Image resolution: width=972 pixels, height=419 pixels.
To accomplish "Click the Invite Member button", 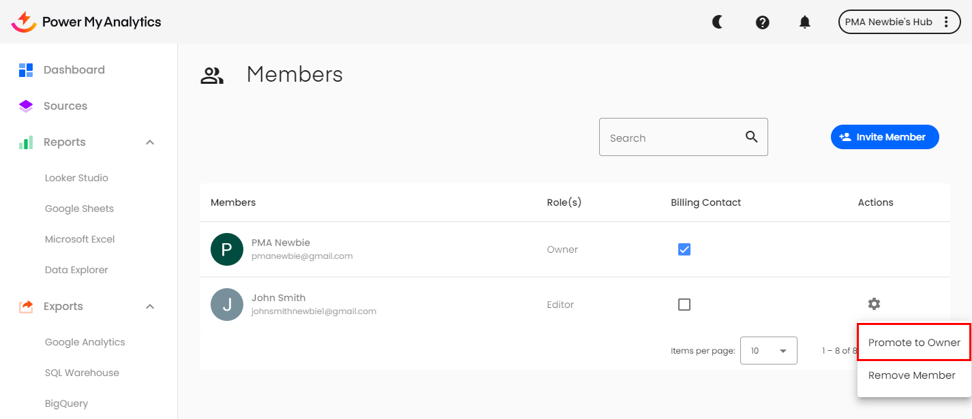I will [884, 137].
